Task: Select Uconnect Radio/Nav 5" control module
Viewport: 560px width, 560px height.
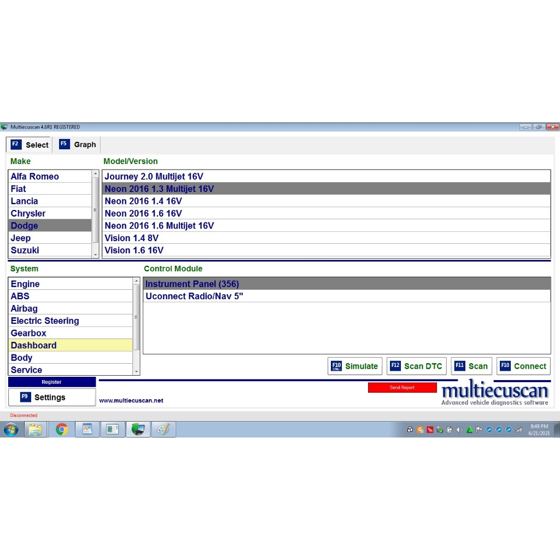Action: click(x=347, y=296)
